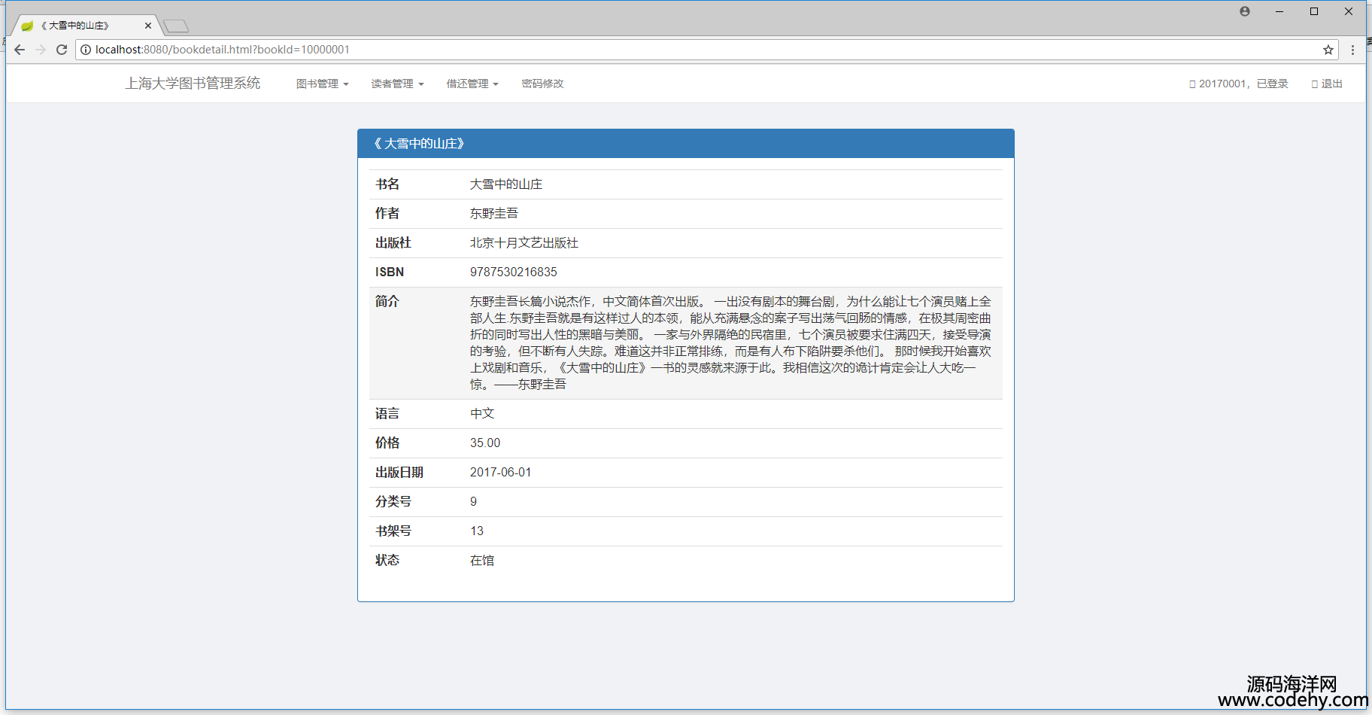This screenshot has height=715, width=1372.
Task: Click the browser forward arrow
Action: (41, 50)
